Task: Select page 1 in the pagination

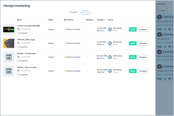Action: pyautogui.click(x=85, y=12)
